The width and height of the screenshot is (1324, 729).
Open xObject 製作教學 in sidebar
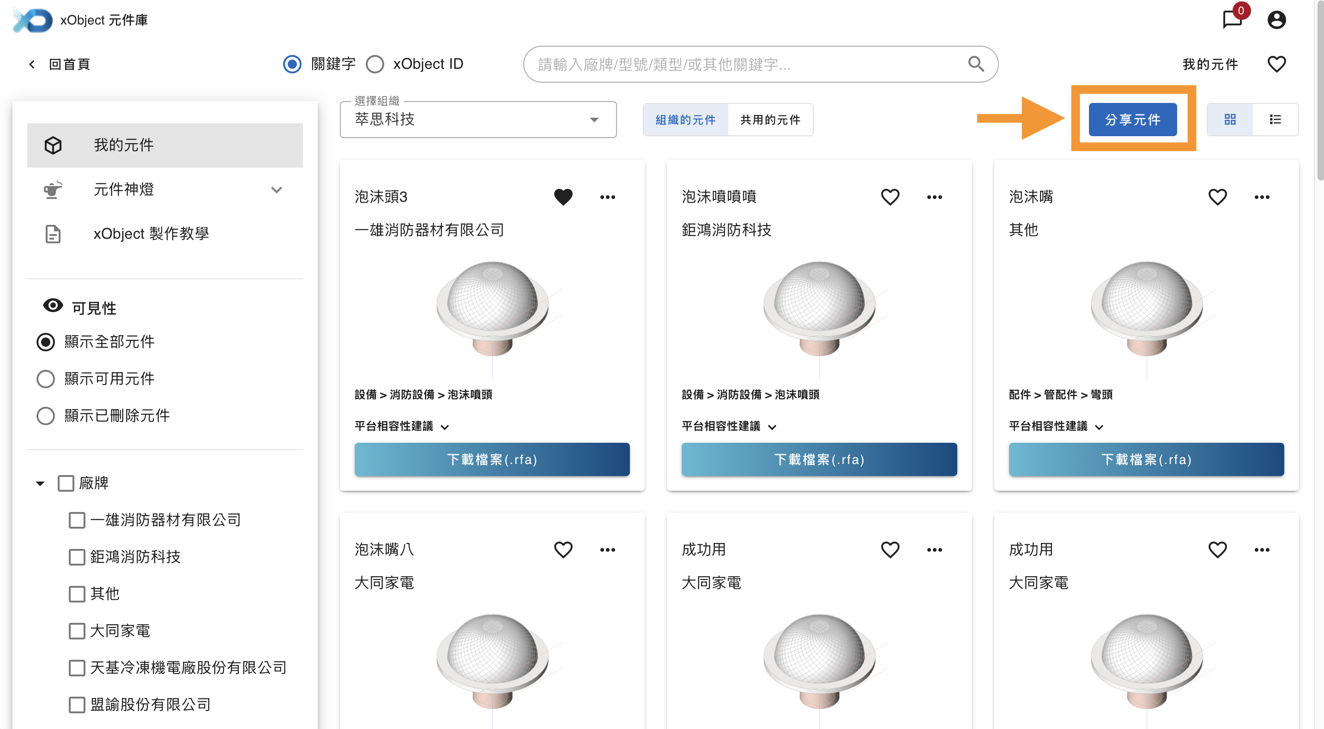click(x=151, y=234)
